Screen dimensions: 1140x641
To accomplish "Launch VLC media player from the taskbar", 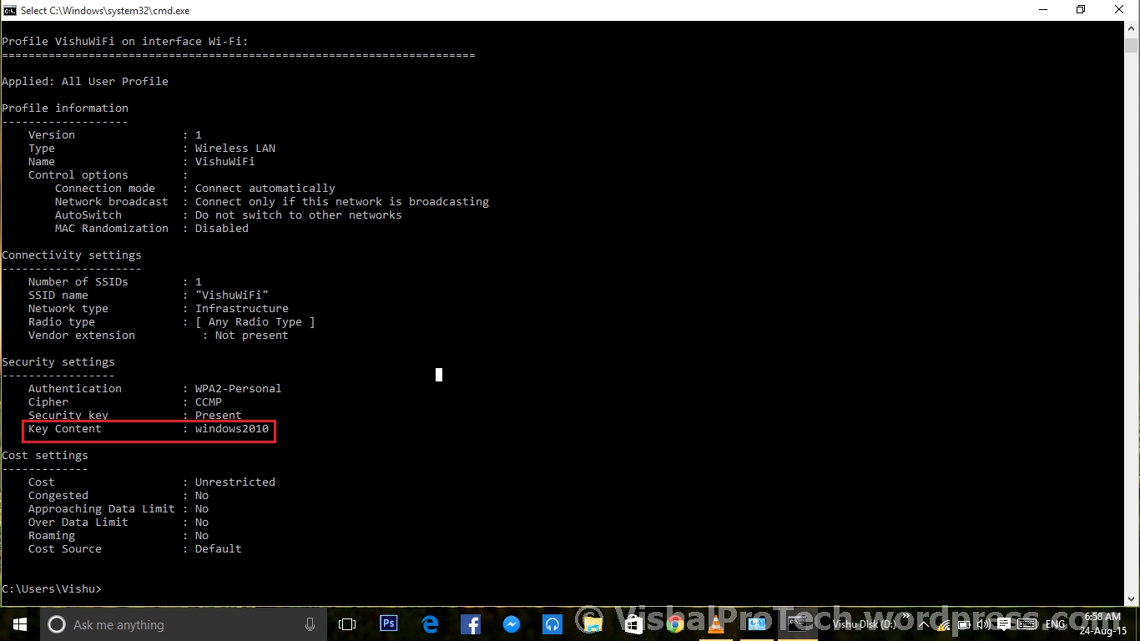I will 715,623.
